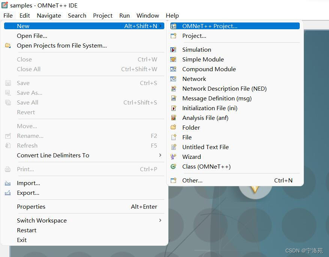
Task: Select Initialization File (ini) entry
Action: (x=235, y=108)
